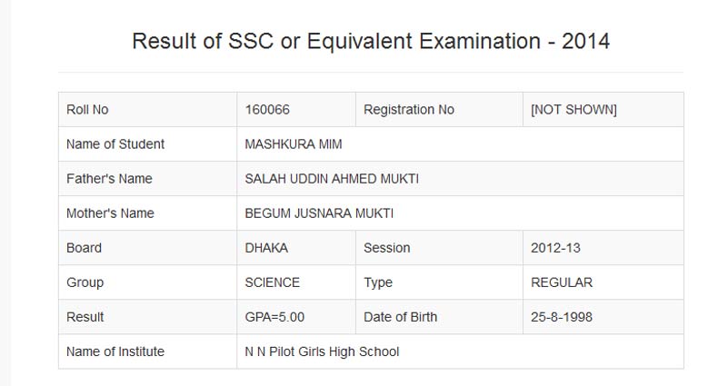Select the Registration No label cell

tap(409, 110)
